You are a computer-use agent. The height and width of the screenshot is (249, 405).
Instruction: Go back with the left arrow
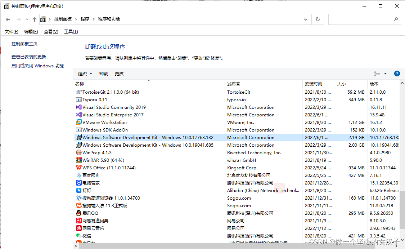coord(8,19)
